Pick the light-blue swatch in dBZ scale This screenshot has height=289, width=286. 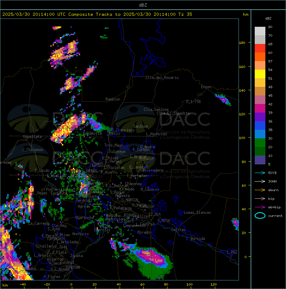point(260,134)
